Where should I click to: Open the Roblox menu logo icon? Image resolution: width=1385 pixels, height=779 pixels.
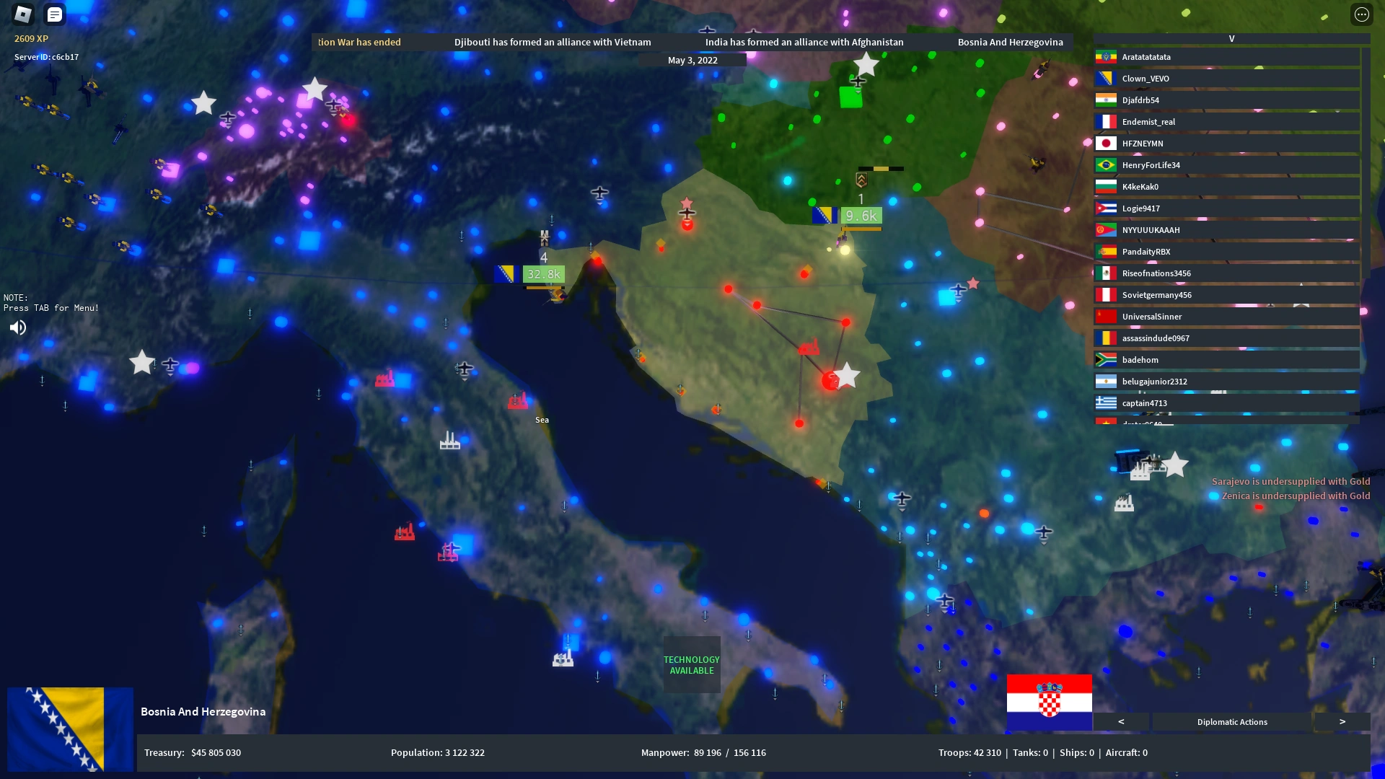click(x=23, y=14)
